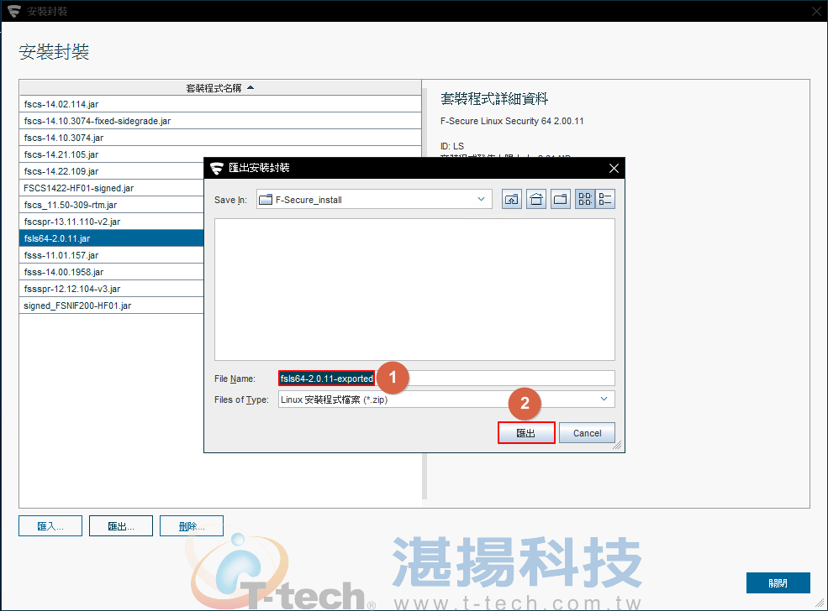Open the Save In folder dropdown

pyautogui.click(x=481, y=199)
